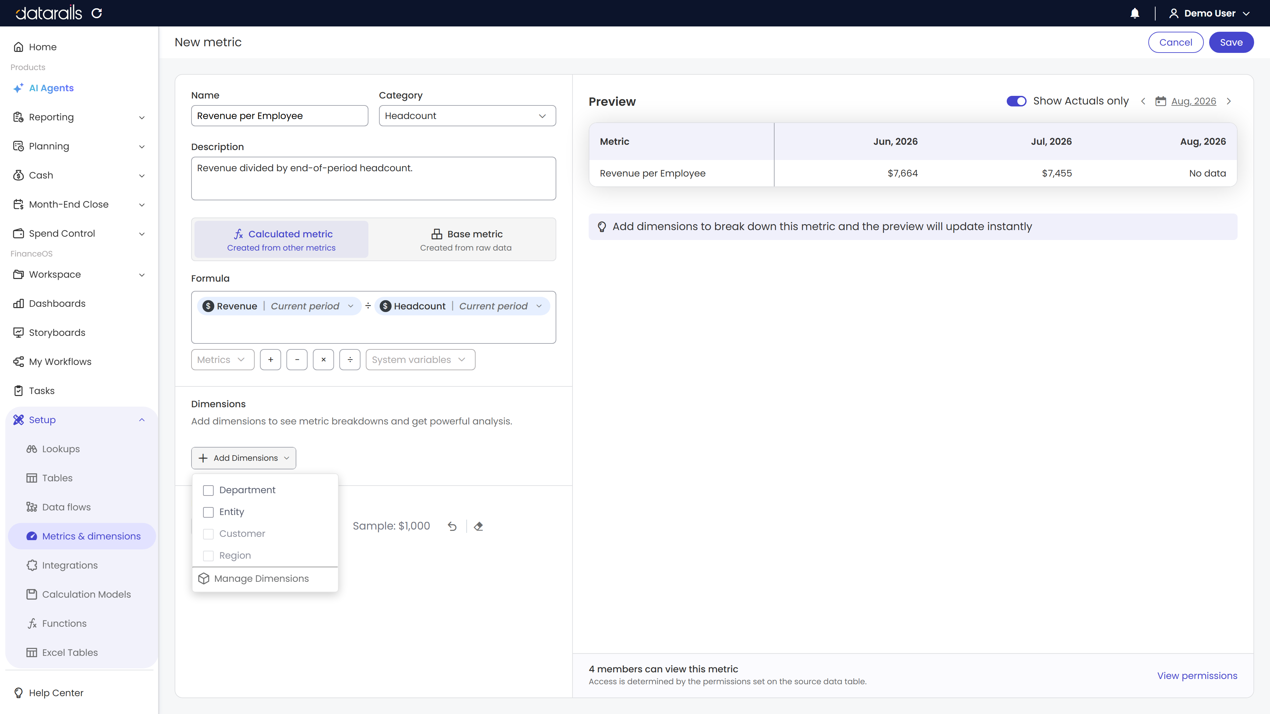Click the Aug, 2026 date link

(1194, 101)
